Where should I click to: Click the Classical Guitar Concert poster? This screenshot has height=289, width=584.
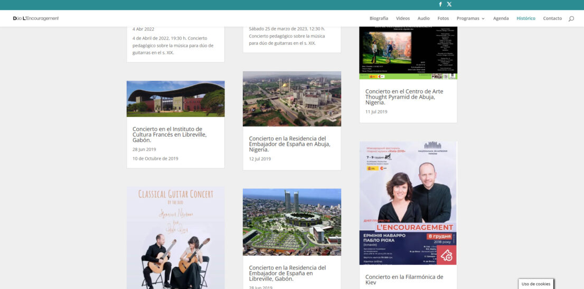tap(175, 238)
